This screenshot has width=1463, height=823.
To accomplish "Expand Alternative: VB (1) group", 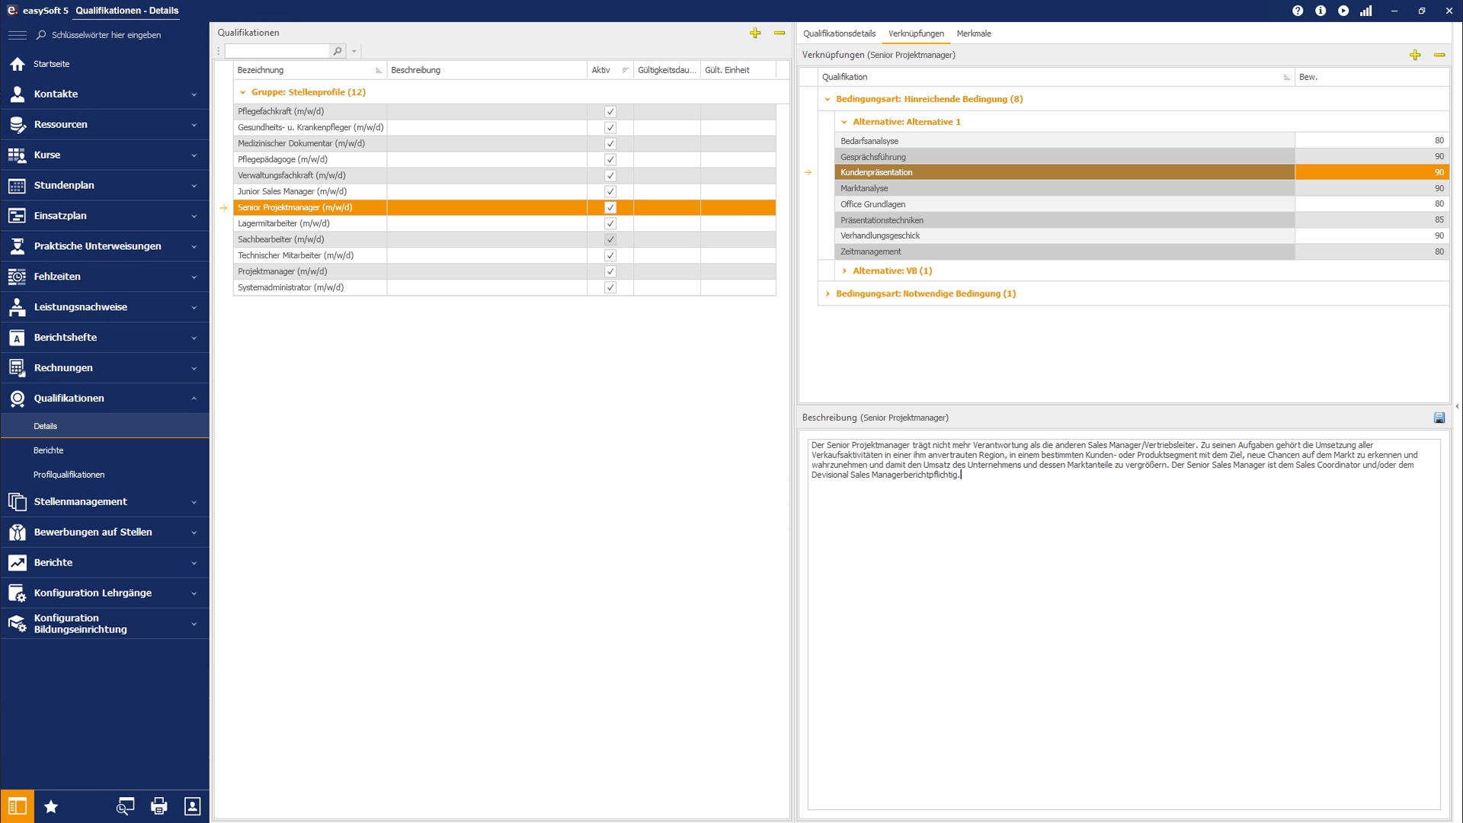I will click(x=844, y=271).
